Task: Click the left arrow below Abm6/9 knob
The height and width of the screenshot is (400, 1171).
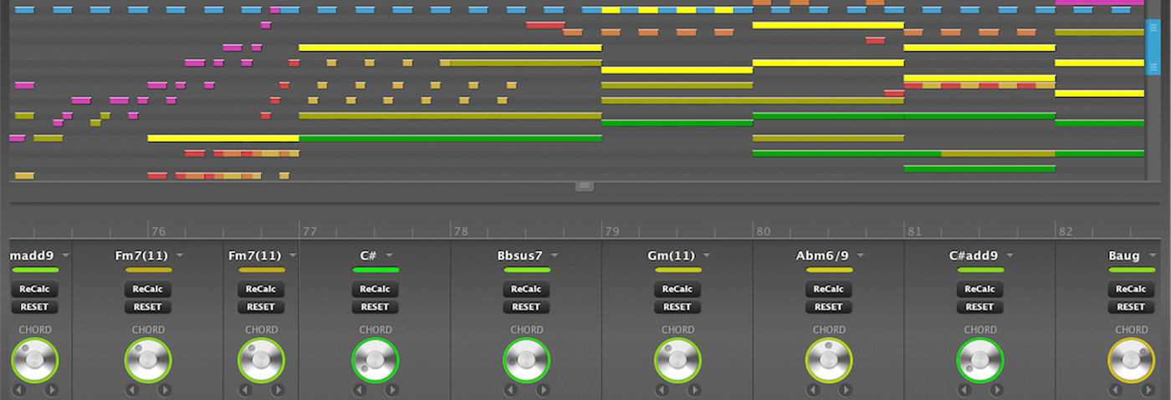Action: coord(814,390)
